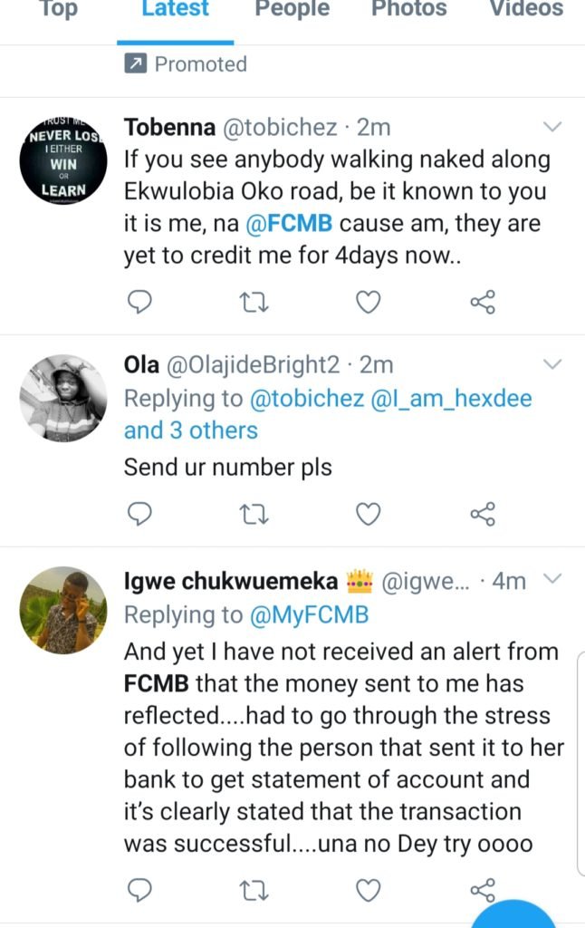
Task: Open the @MyFCMB reply mention
Action: [308, 614]
